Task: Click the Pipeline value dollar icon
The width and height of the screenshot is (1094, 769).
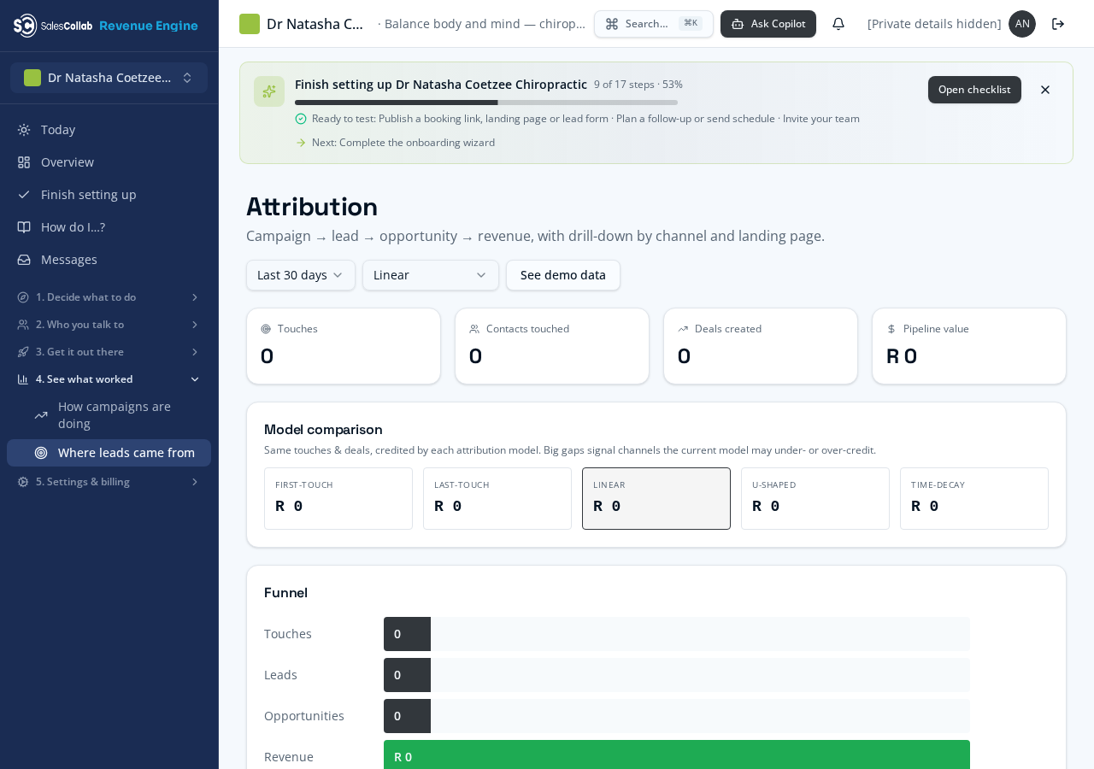Action: point(891,329)
